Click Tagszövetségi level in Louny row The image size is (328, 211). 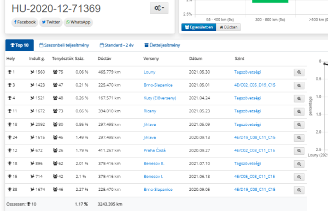click(x=248, y=72)
